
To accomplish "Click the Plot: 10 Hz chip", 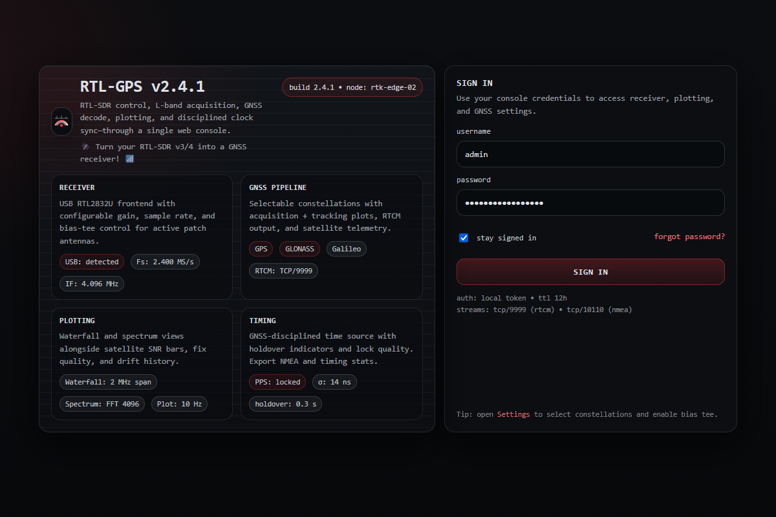I will point(179,404).
